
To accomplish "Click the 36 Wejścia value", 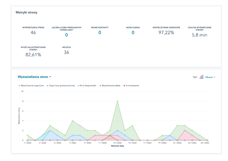I will [66, 52].
